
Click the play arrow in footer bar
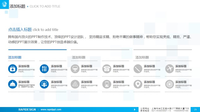[x=135, y=110]
